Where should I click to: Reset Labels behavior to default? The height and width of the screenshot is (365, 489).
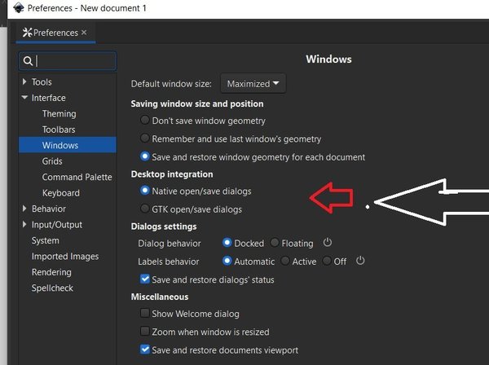click(x=359, y=261)
